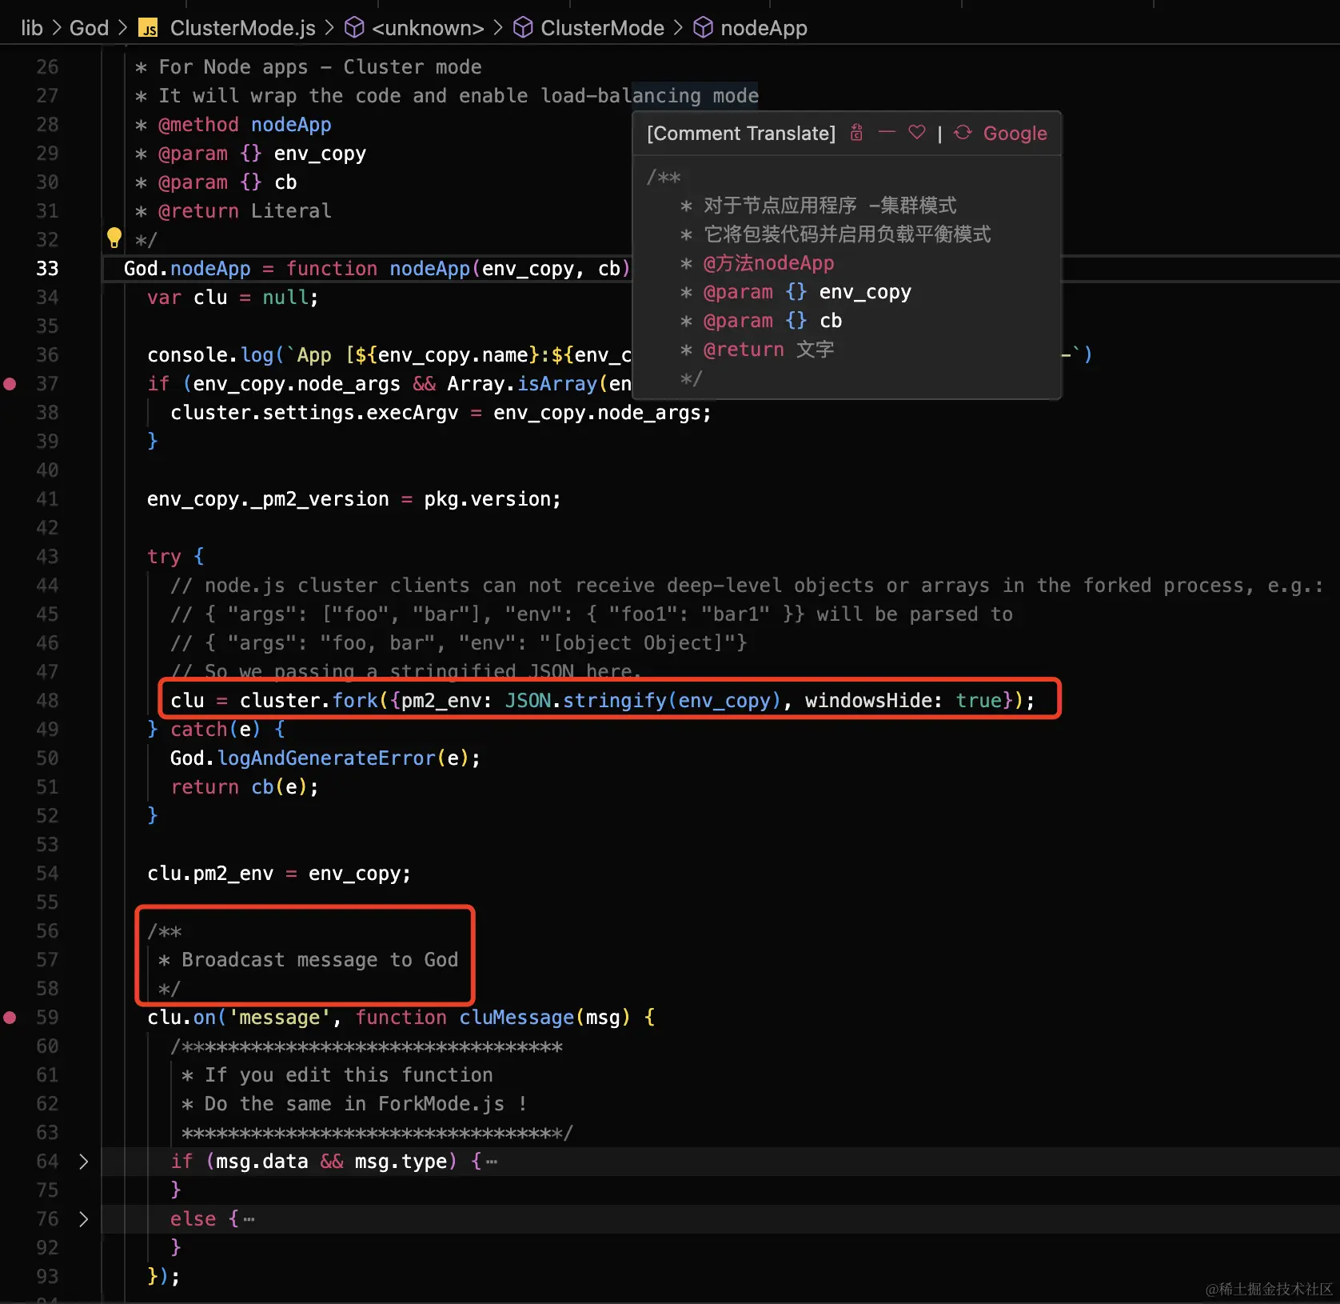The width and height of the screenshot is (1340, 1304).
Task: Toggle the breakpoint dot on line 59
Action: click(x=10, y=1018)
